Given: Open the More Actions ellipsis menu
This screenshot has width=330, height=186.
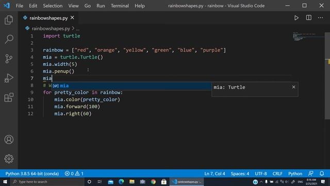Looking at the screenshot, I should (320, 18).
